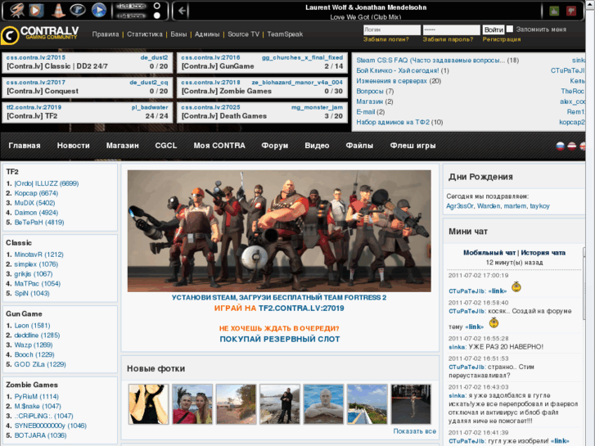Go to Флеш игры tab
This screenshot has height=446, width=595.
[x=412, y=146]
